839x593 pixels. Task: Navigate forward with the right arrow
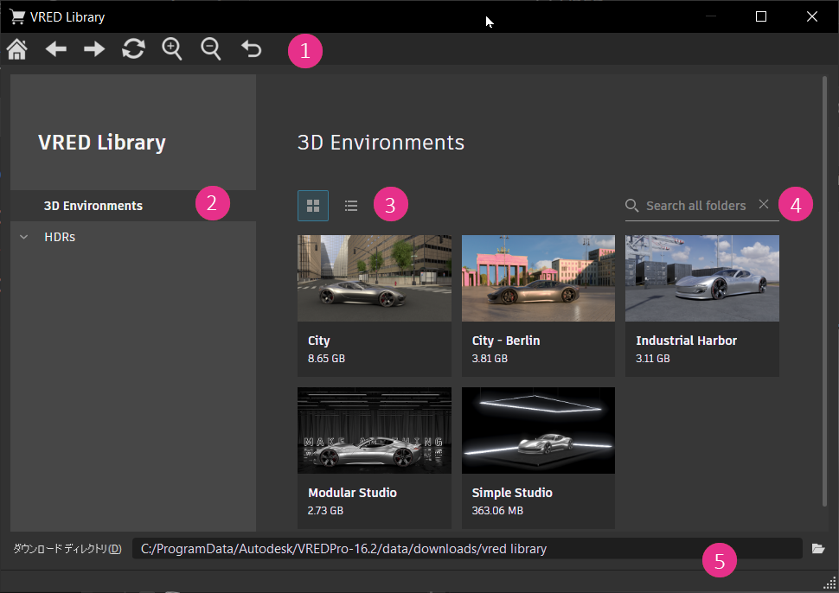(94, 49)
